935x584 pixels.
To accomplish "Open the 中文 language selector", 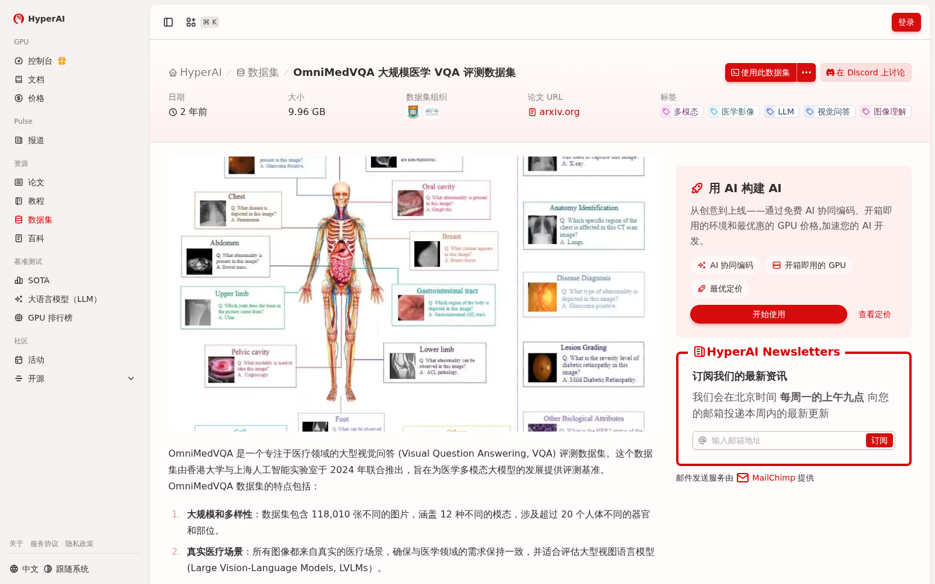I will (x=24, y=569).
